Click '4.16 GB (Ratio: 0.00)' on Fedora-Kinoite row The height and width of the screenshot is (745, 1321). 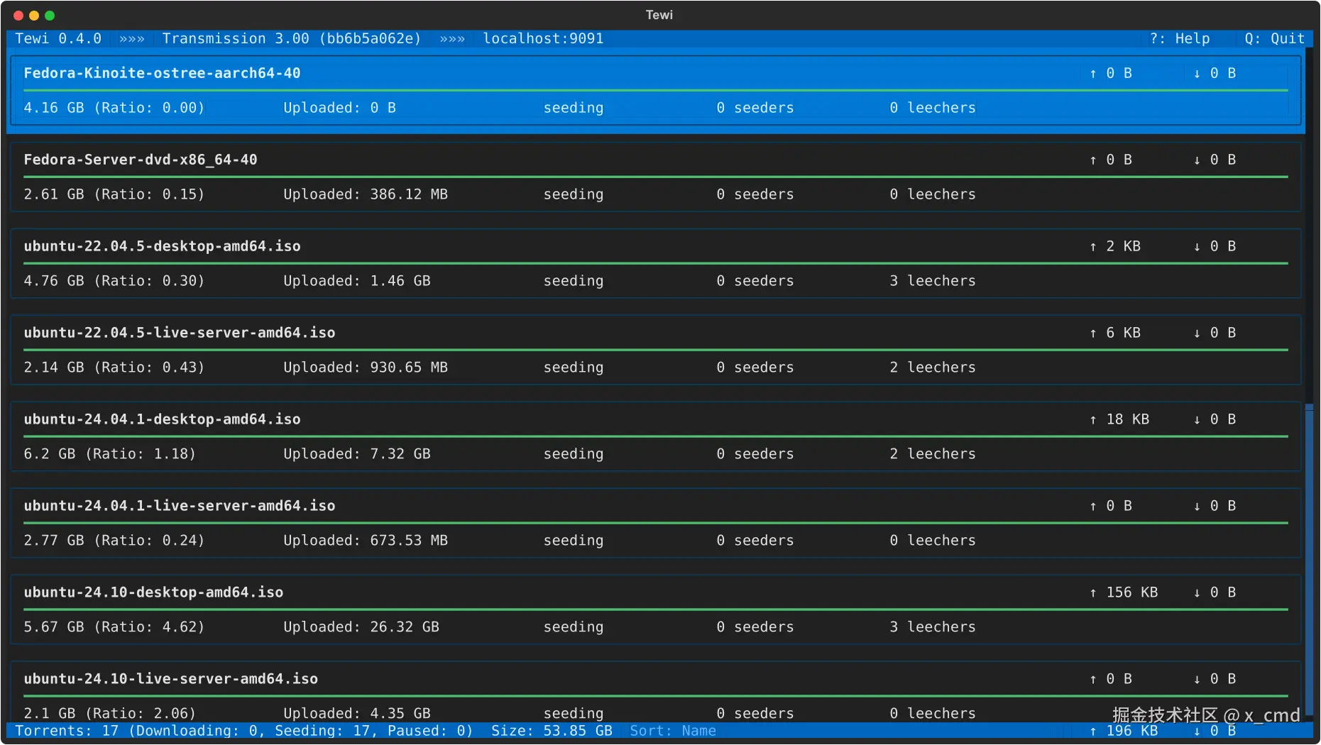pyautogui.click(x=114, y=108)
